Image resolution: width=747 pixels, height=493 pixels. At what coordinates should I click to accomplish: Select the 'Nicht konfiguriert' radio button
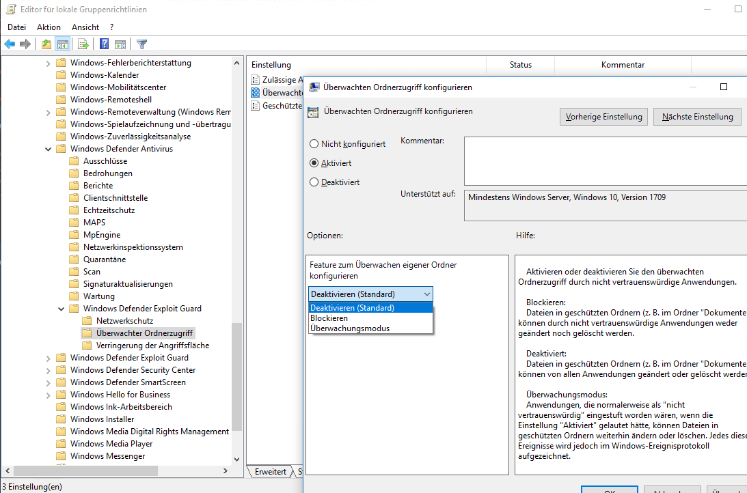tap(314, 143)
